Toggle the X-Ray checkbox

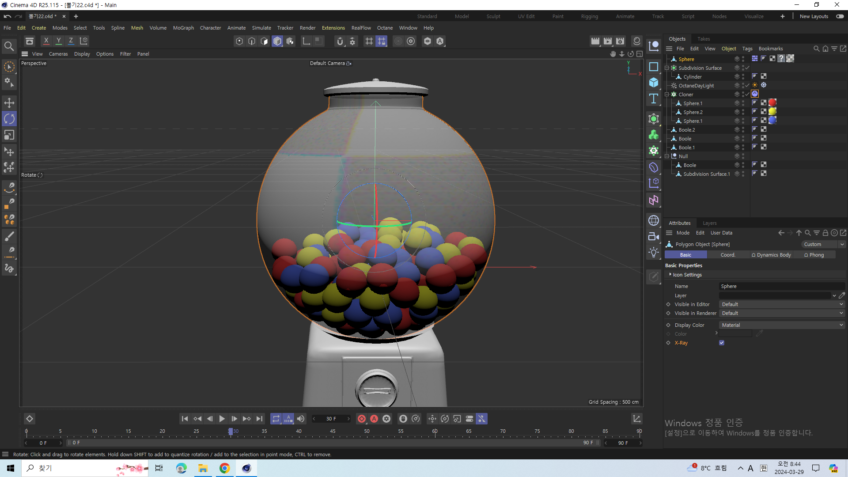point(722,343)
